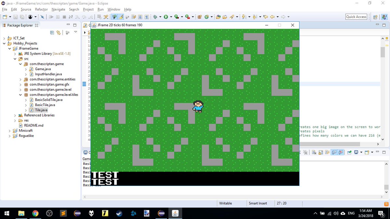Open the Windows Start menu
The width and height of the screenshot is (390, 219).
click(7, 213)
